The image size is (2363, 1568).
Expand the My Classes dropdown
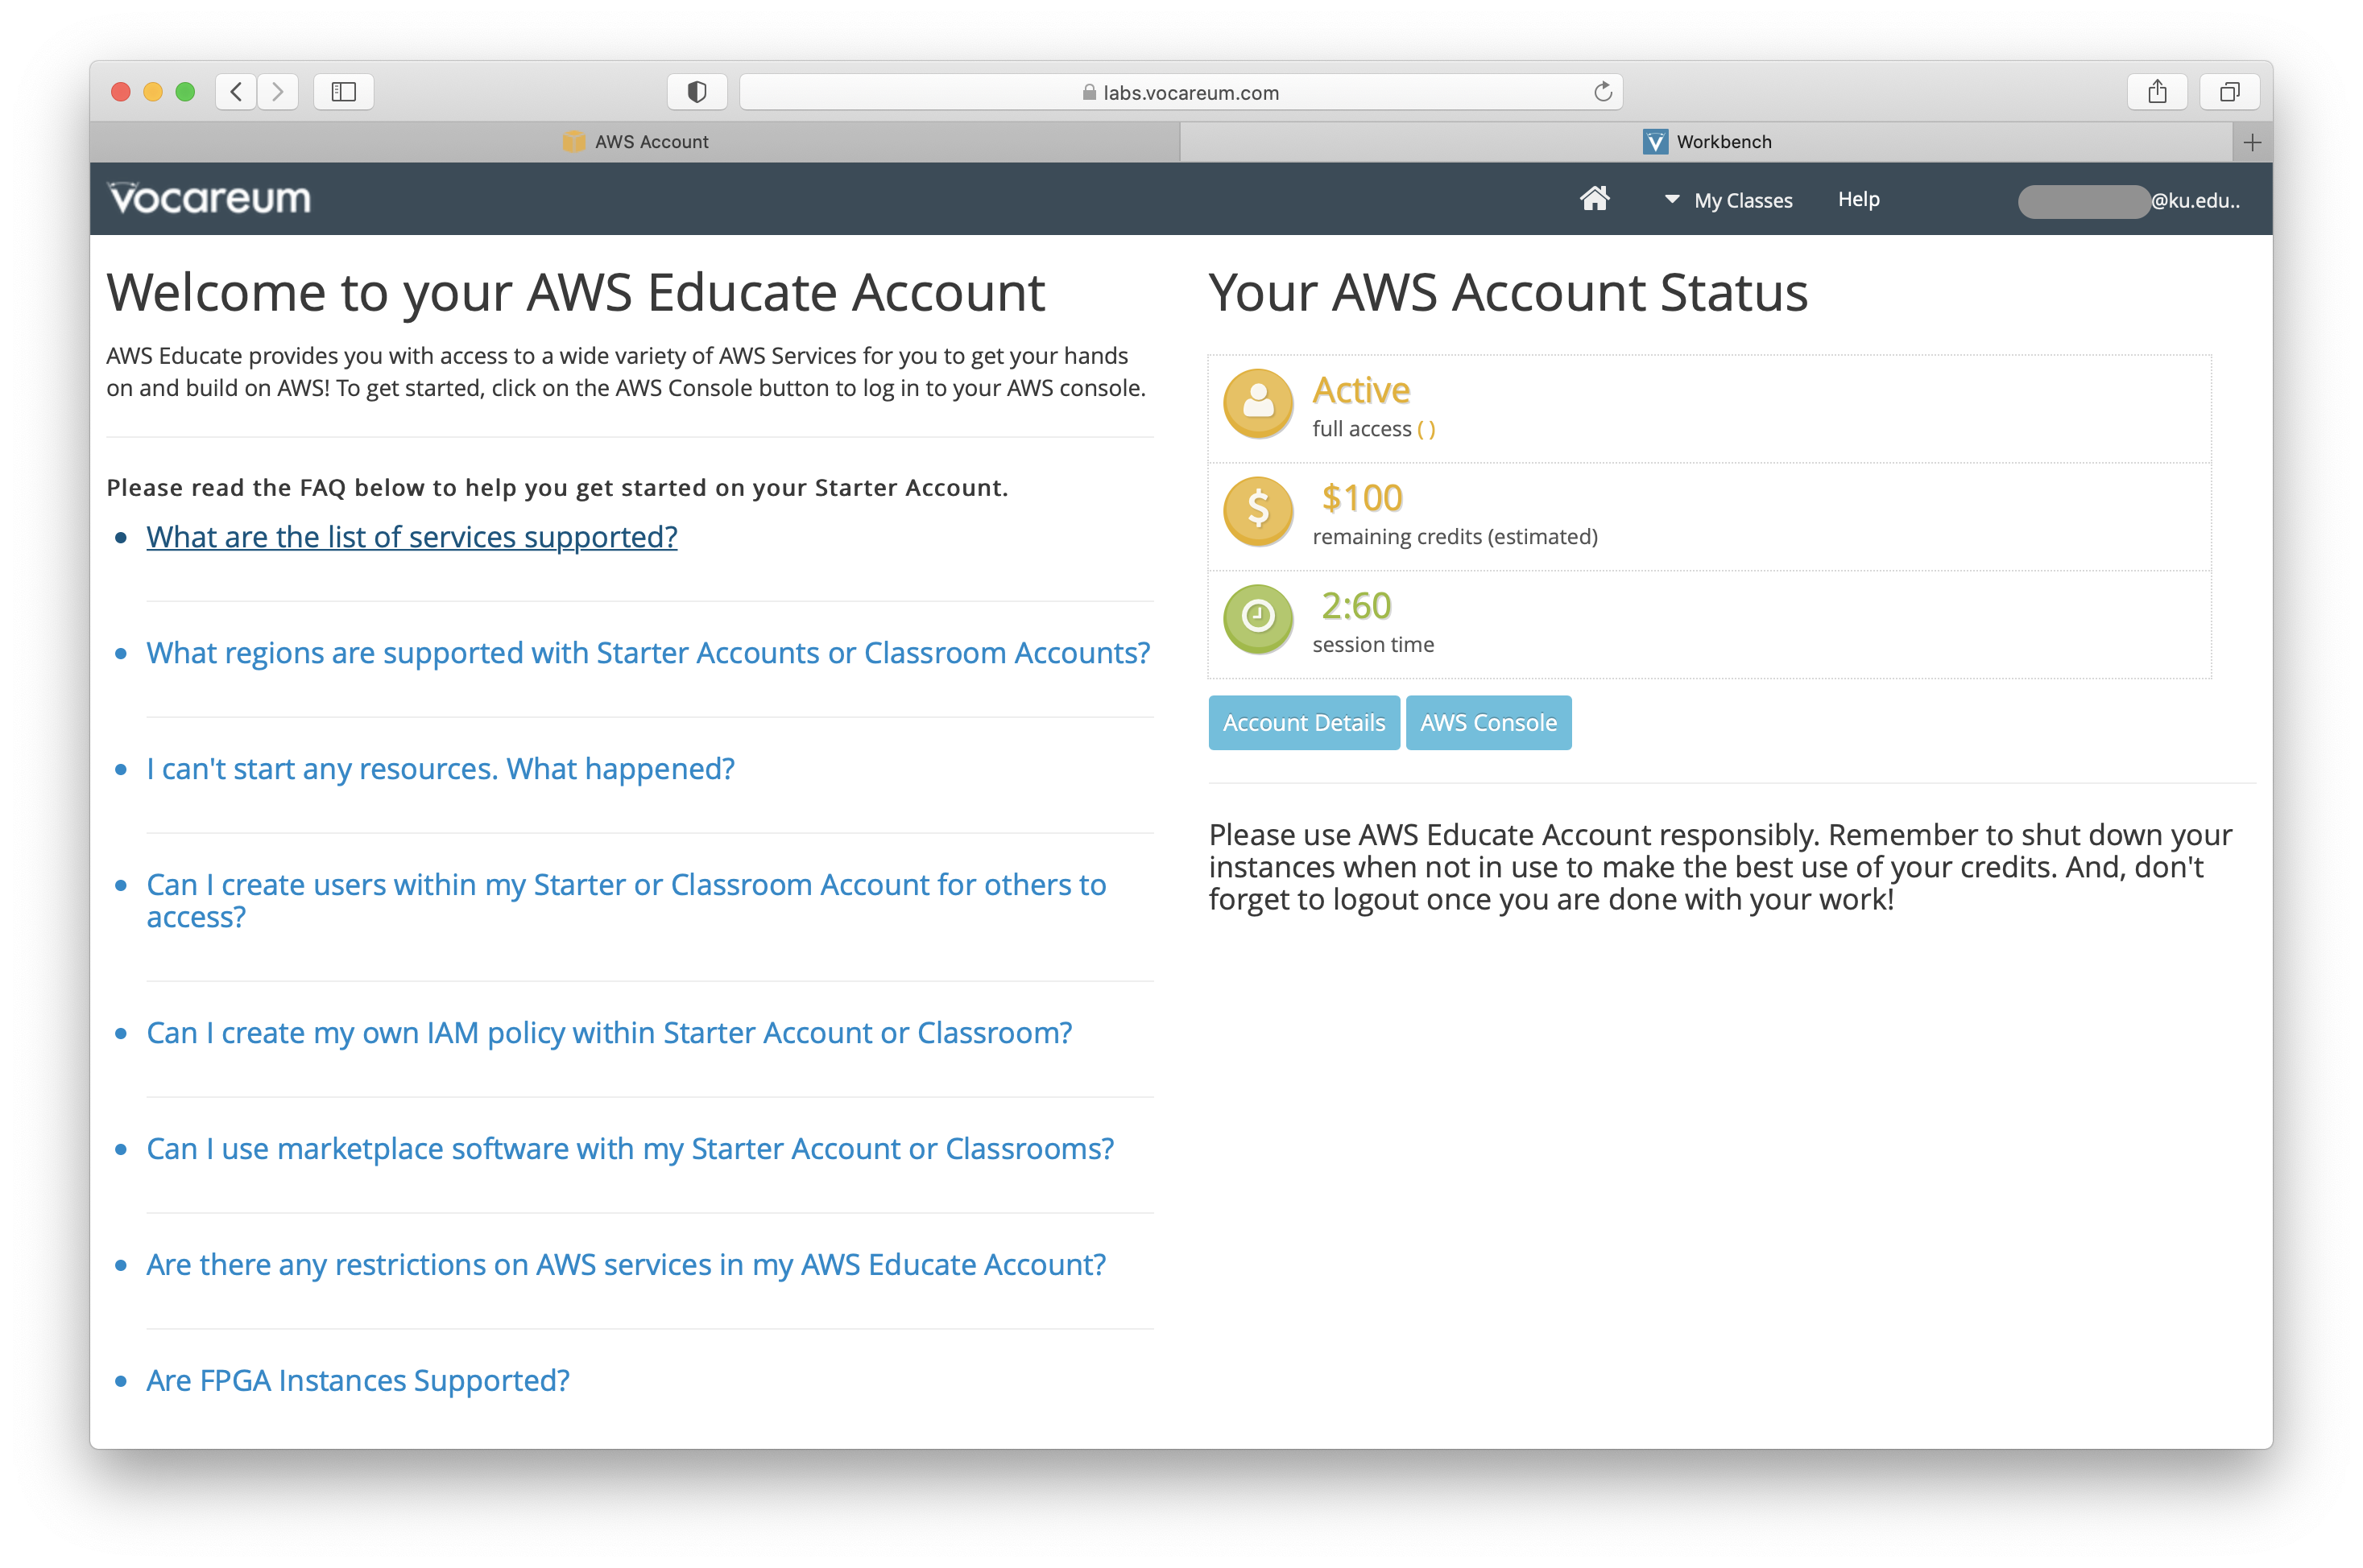pyautogui.click(x=1730, y=200)
